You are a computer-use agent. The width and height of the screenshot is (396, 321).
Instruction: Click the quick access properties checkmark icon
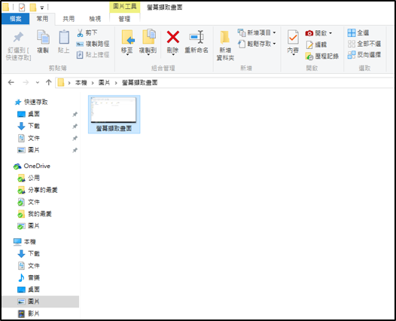tap(22, 8)
